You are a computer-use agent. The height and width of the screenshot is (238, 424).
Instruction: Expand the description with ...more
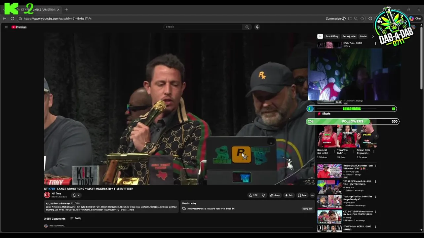click(x=131, y=210)
